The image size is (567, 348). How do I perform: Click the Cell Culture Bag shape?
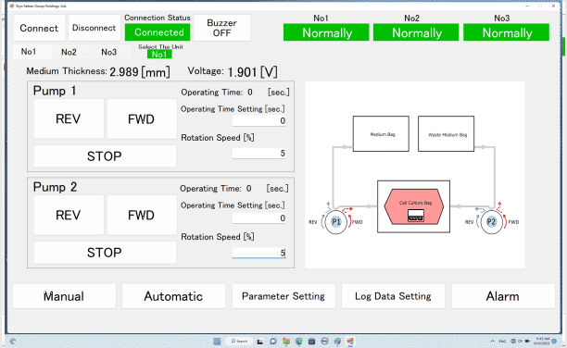point(414,206)
